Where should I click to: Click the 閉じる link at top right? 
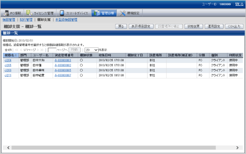(x=239, y=4)
